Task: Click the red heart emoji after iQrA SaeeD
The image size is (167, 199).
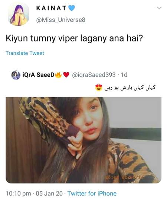Action: (x=66, y=75)
